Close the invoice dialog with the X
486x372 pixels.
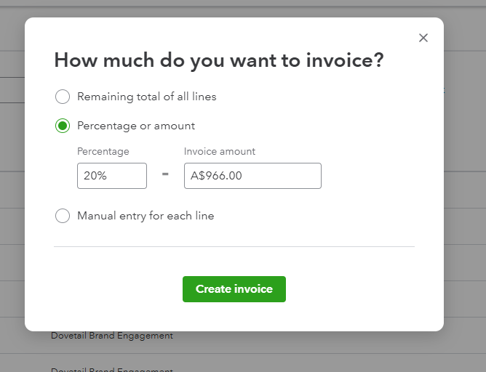coord(423,38)
